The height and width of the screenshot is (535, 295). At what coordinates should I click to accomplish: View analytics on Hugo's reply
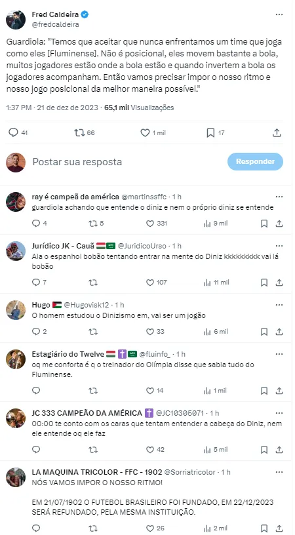tap(207, 332)
